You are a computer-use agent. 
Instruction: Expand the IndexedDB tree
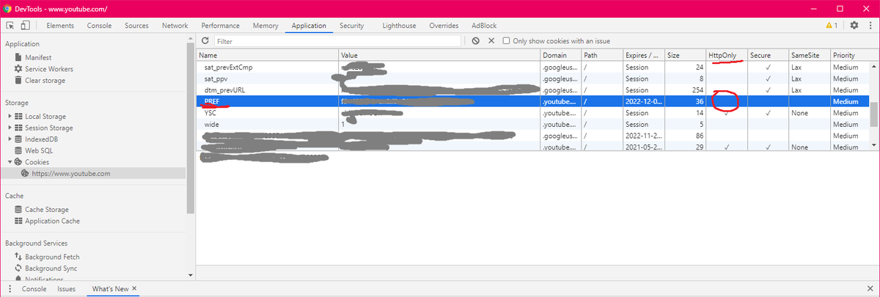10,139
